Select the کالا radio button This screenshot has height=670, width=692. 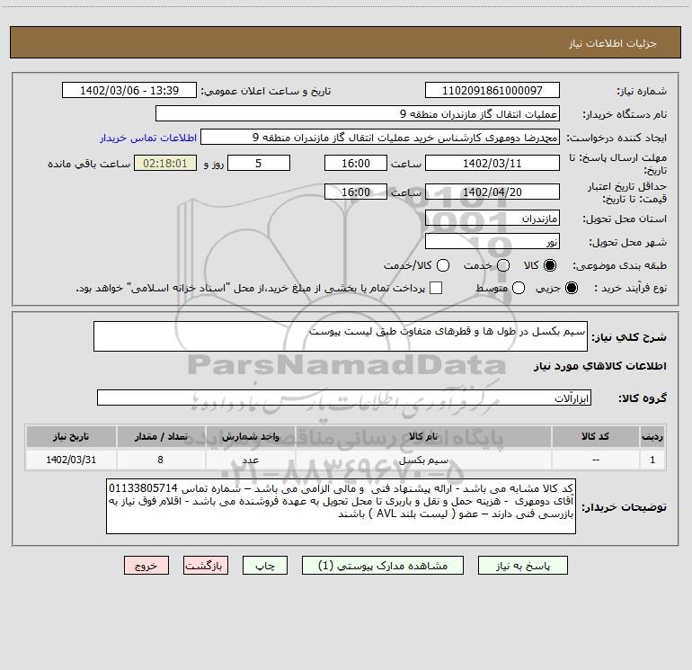pyautogui.click(x=550, y=265)
